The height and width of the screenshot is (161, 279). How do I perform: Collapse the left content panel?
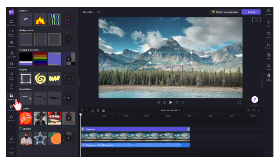click(x=79, y=82)
